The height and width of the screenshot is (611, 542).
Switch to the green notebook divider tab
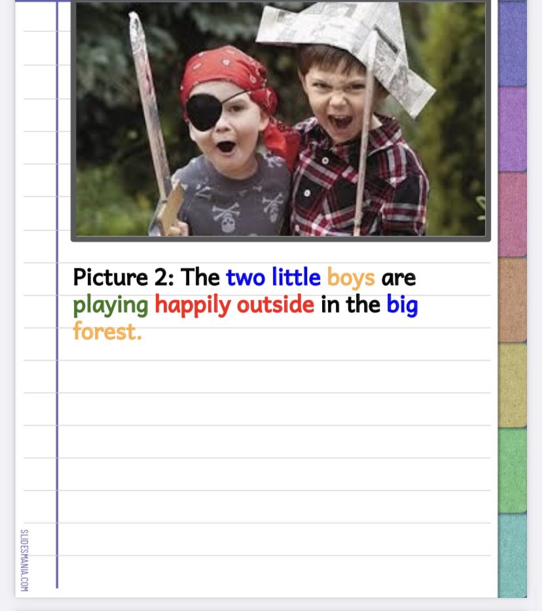click(x=513, y=470)
